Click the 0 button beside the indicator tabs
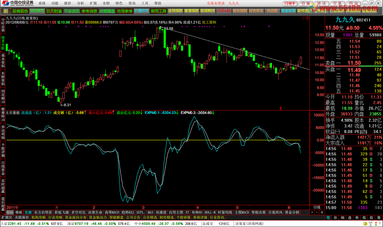383x227 pixels. pyautogui.click(x=322, y=212)
